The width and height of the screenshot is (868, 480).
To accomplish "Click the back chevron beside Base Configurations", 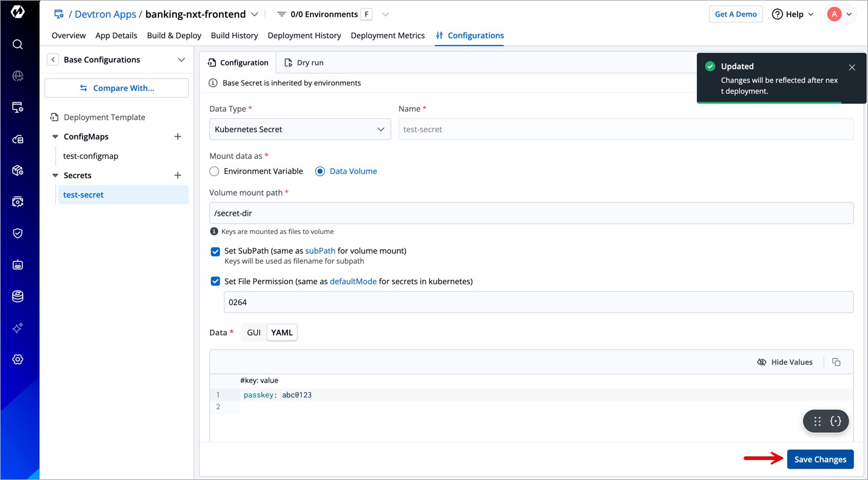I will tap(53, 59).
